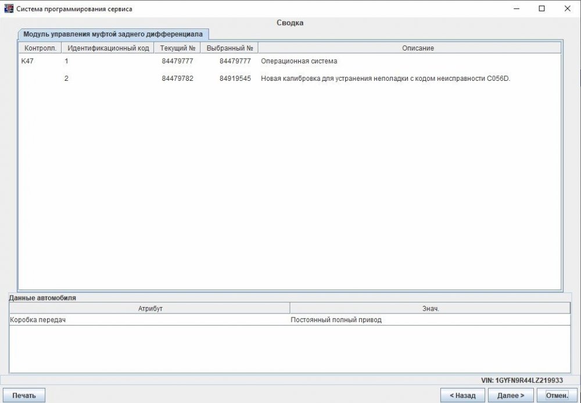The height and width of the screenshot is (403, 581).
Task: Click the Контролл. column header
Action: coord(40,48)
